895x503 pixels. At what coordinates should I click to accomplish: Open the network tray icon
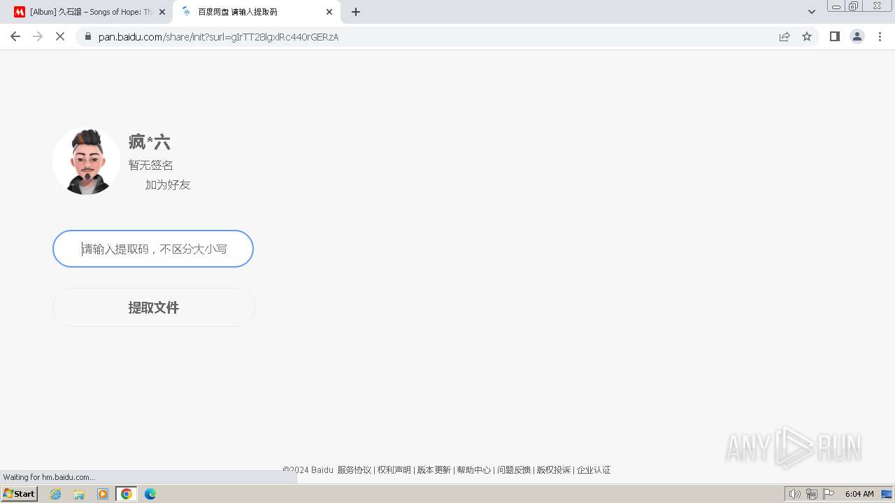[x=812, y=494]
